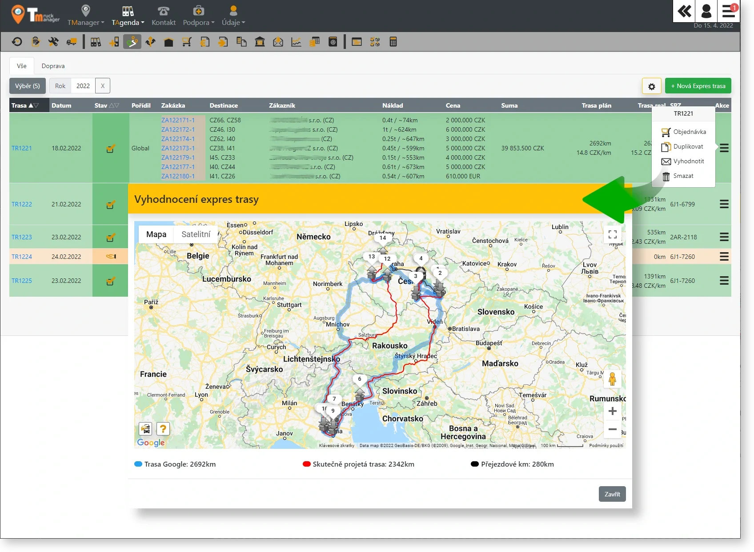Open route link TR1221
754x552 pixels.
click(x=22, y=148)
